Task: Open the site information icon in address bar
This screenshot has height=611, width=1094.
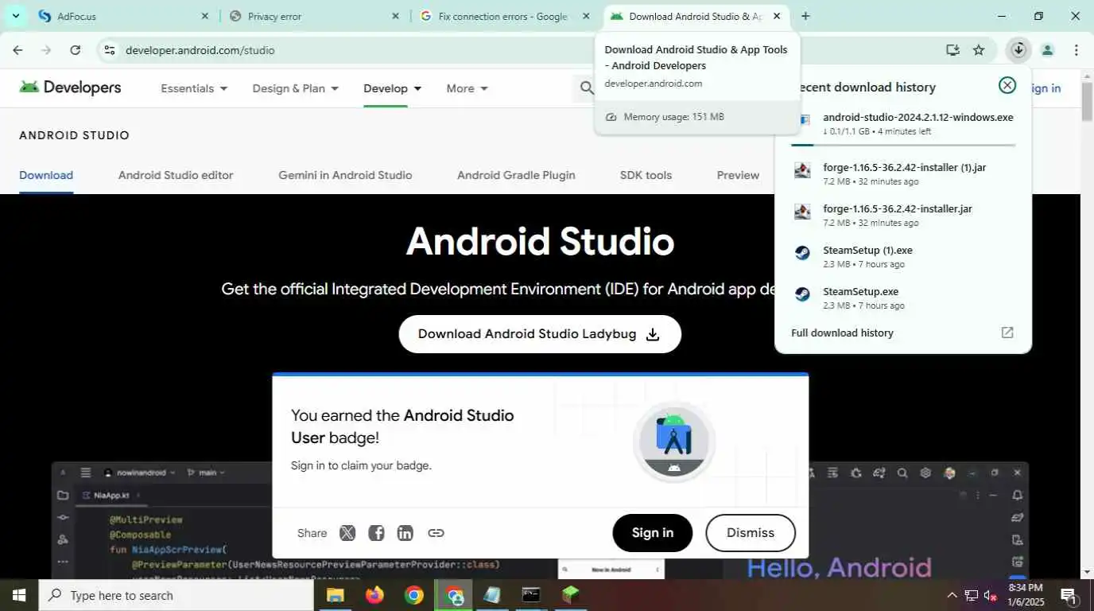Action: coord(110,50)
